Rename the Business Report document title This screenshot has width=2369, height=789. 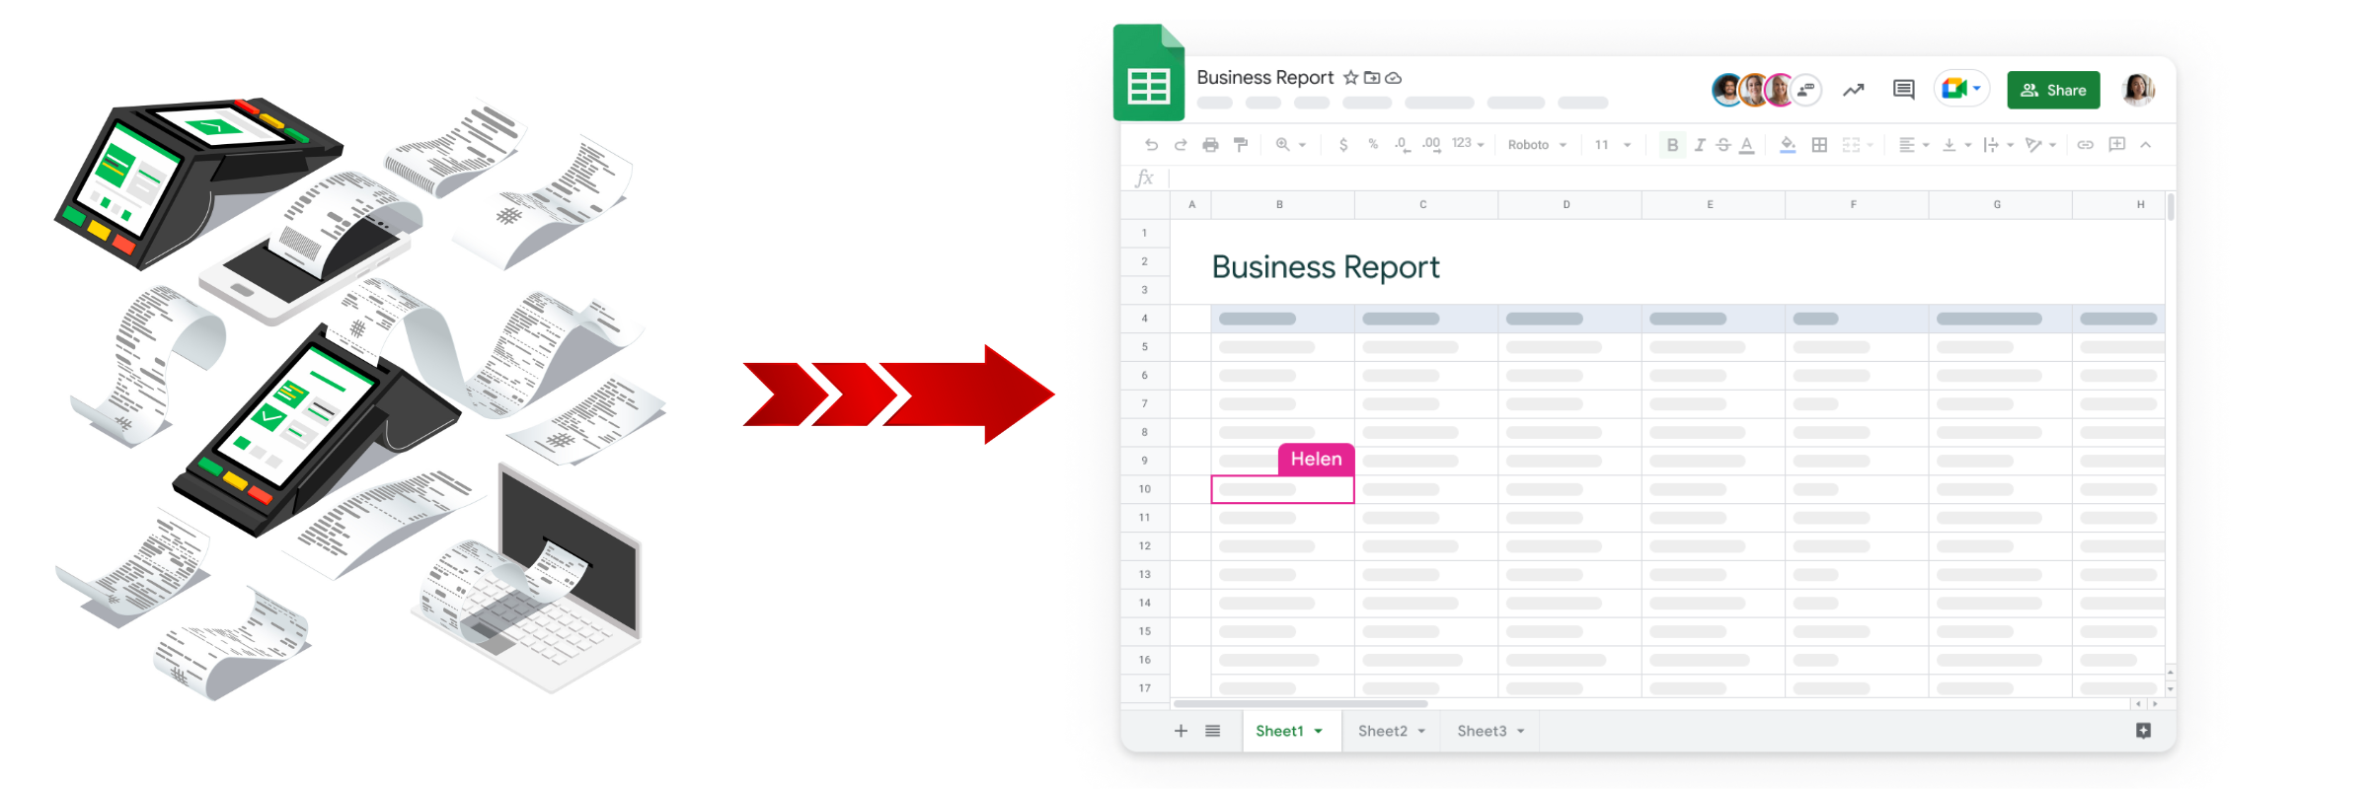[1264, 77]
